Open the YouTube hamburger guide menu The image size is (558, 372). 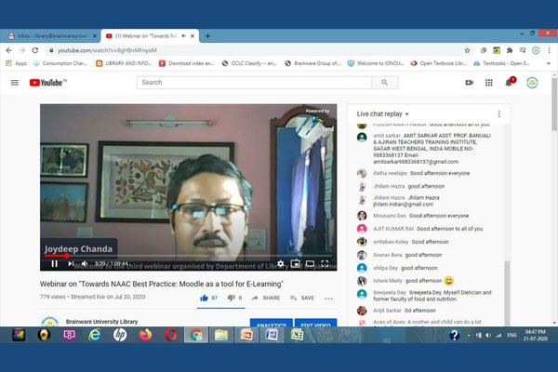pyautogui.click(x=15, y=83)
